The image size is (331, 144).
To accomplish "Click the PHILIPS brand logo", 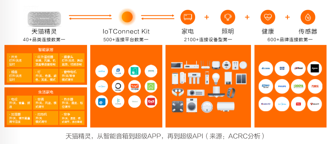I will click(x=282, y=86).
